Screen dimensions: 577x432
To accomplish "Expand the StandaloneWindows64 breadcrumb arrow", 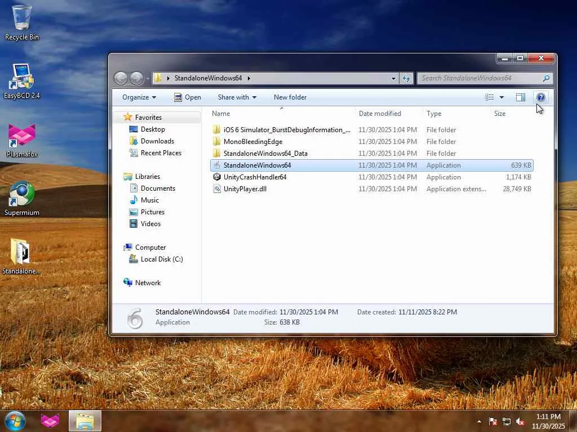I will (x=249, y=78).
